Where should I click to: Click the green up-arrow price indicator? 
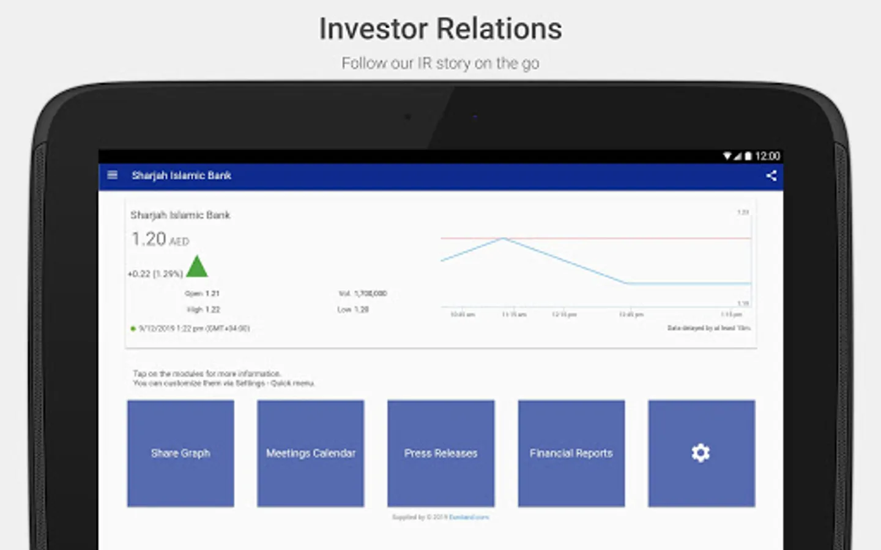pyautogui.click(x=197, y=266)
